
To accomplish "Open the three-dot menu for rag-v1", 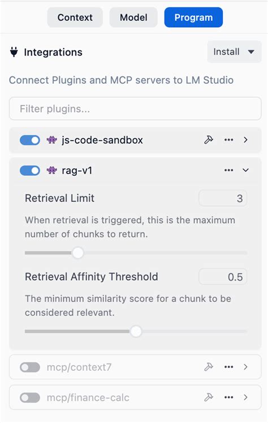I will click(x=229, y=170).
